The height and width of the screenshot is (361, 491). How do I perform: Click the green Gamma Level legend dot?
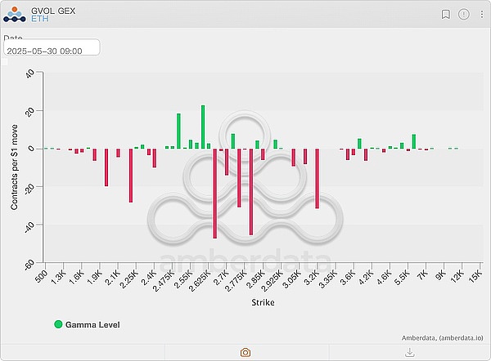(x=58, y=324)
